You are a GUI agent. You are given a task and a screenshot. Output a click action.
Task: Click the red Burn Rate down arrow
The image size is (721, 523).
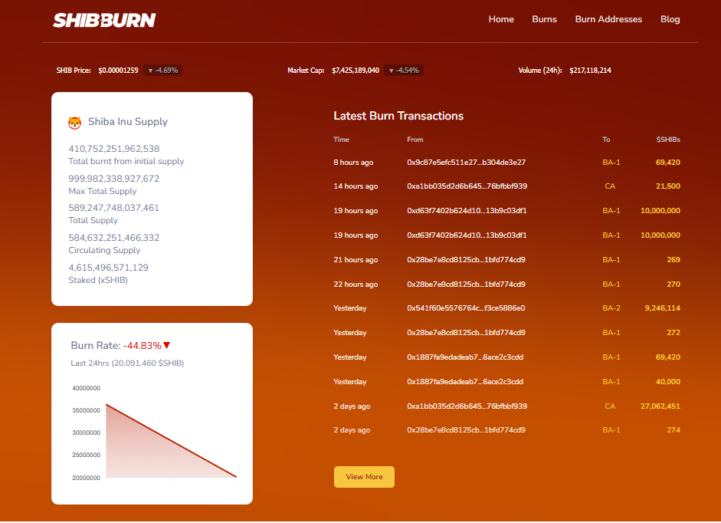167,345
